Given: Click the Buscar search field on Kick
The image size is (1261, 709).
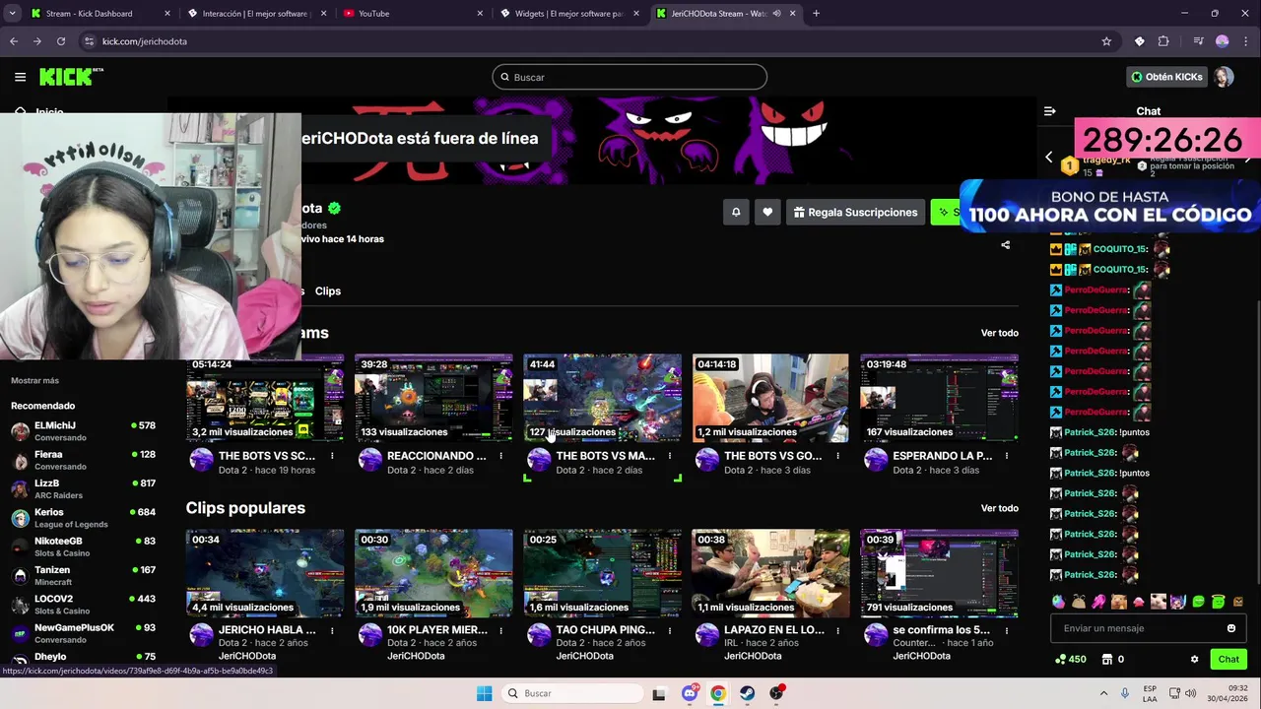Looking at the screenshot, I should point(630,77).
